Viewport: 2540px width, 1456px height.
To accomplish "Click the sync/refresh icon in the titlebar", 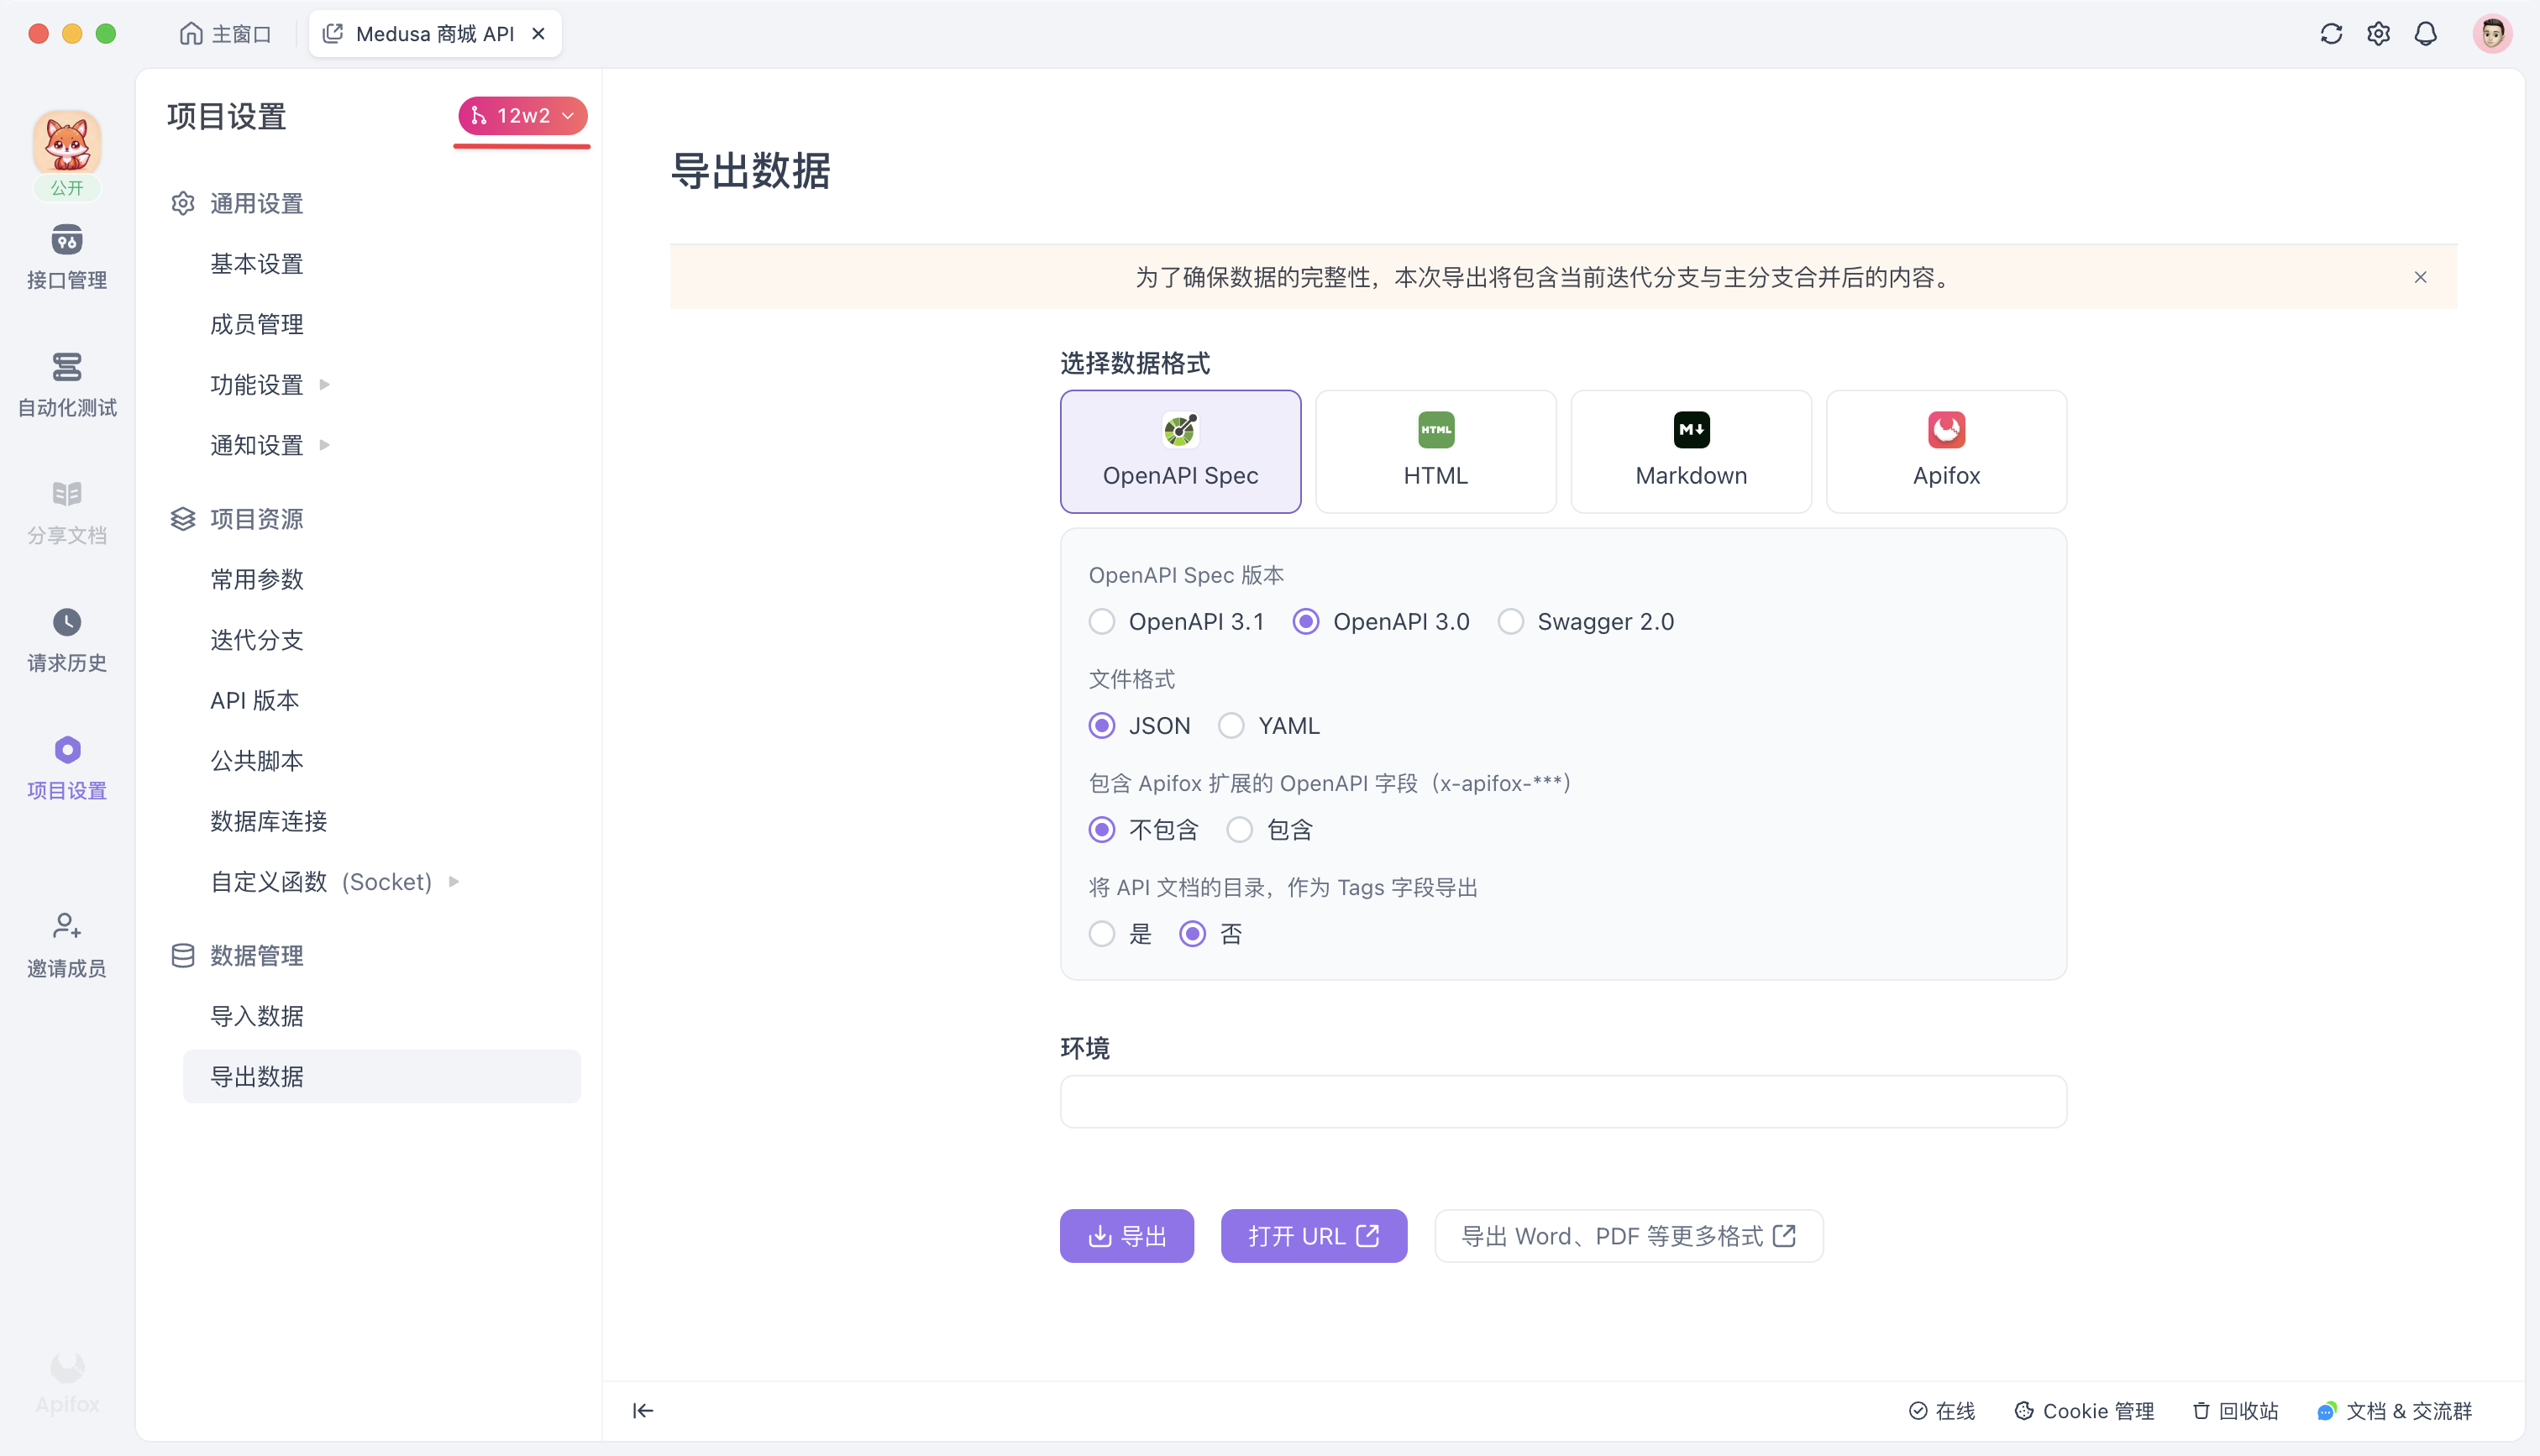I will coord(2331,33).
